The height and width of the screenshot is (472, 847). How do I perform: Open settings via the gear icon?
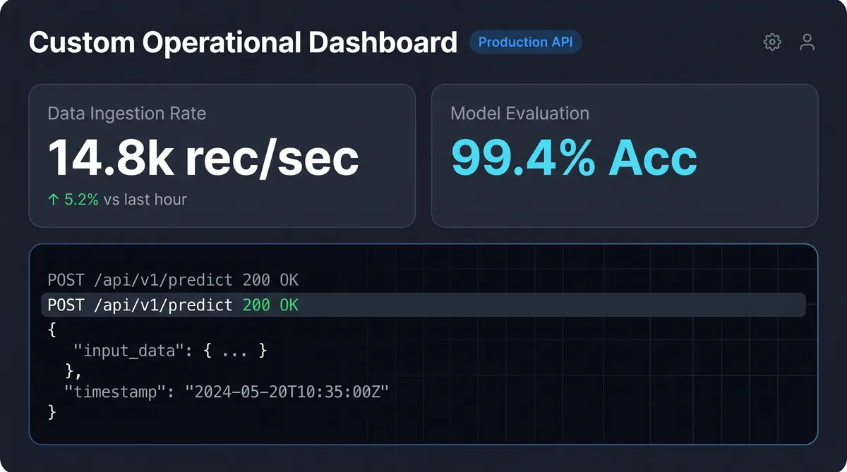pyautogui.click(x=772, y=42)
